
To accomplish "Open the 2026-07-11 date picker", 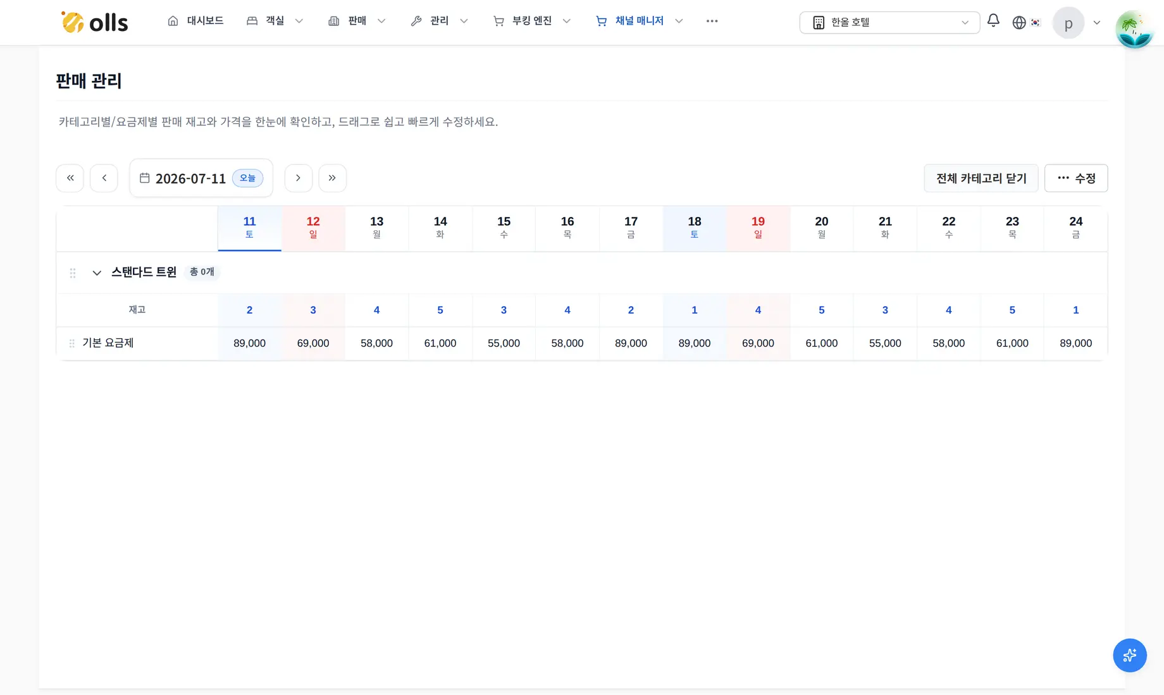I will click(201, 178).
